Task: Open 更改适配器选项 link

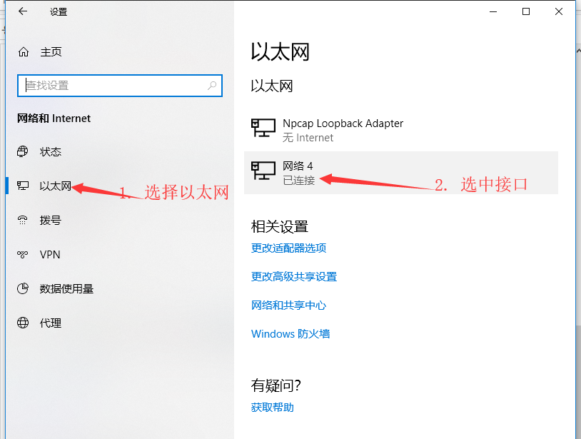Action: (288, 248)
